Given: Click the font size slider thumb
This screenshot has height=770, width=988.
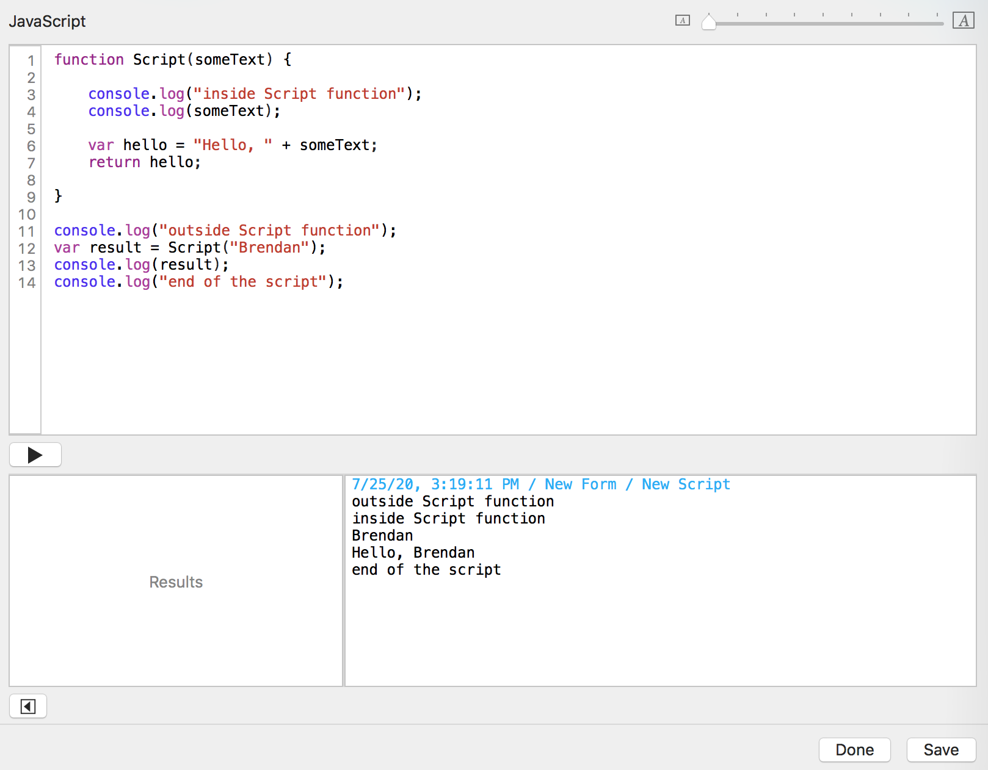Looking at the screenshot, I should (x=708, y=23).
